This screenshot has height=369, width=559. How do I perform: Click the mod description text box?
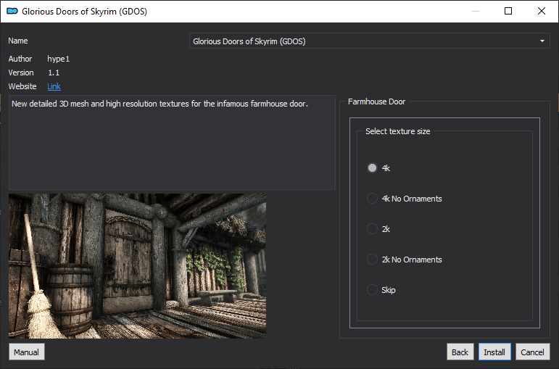pos(172,142)
